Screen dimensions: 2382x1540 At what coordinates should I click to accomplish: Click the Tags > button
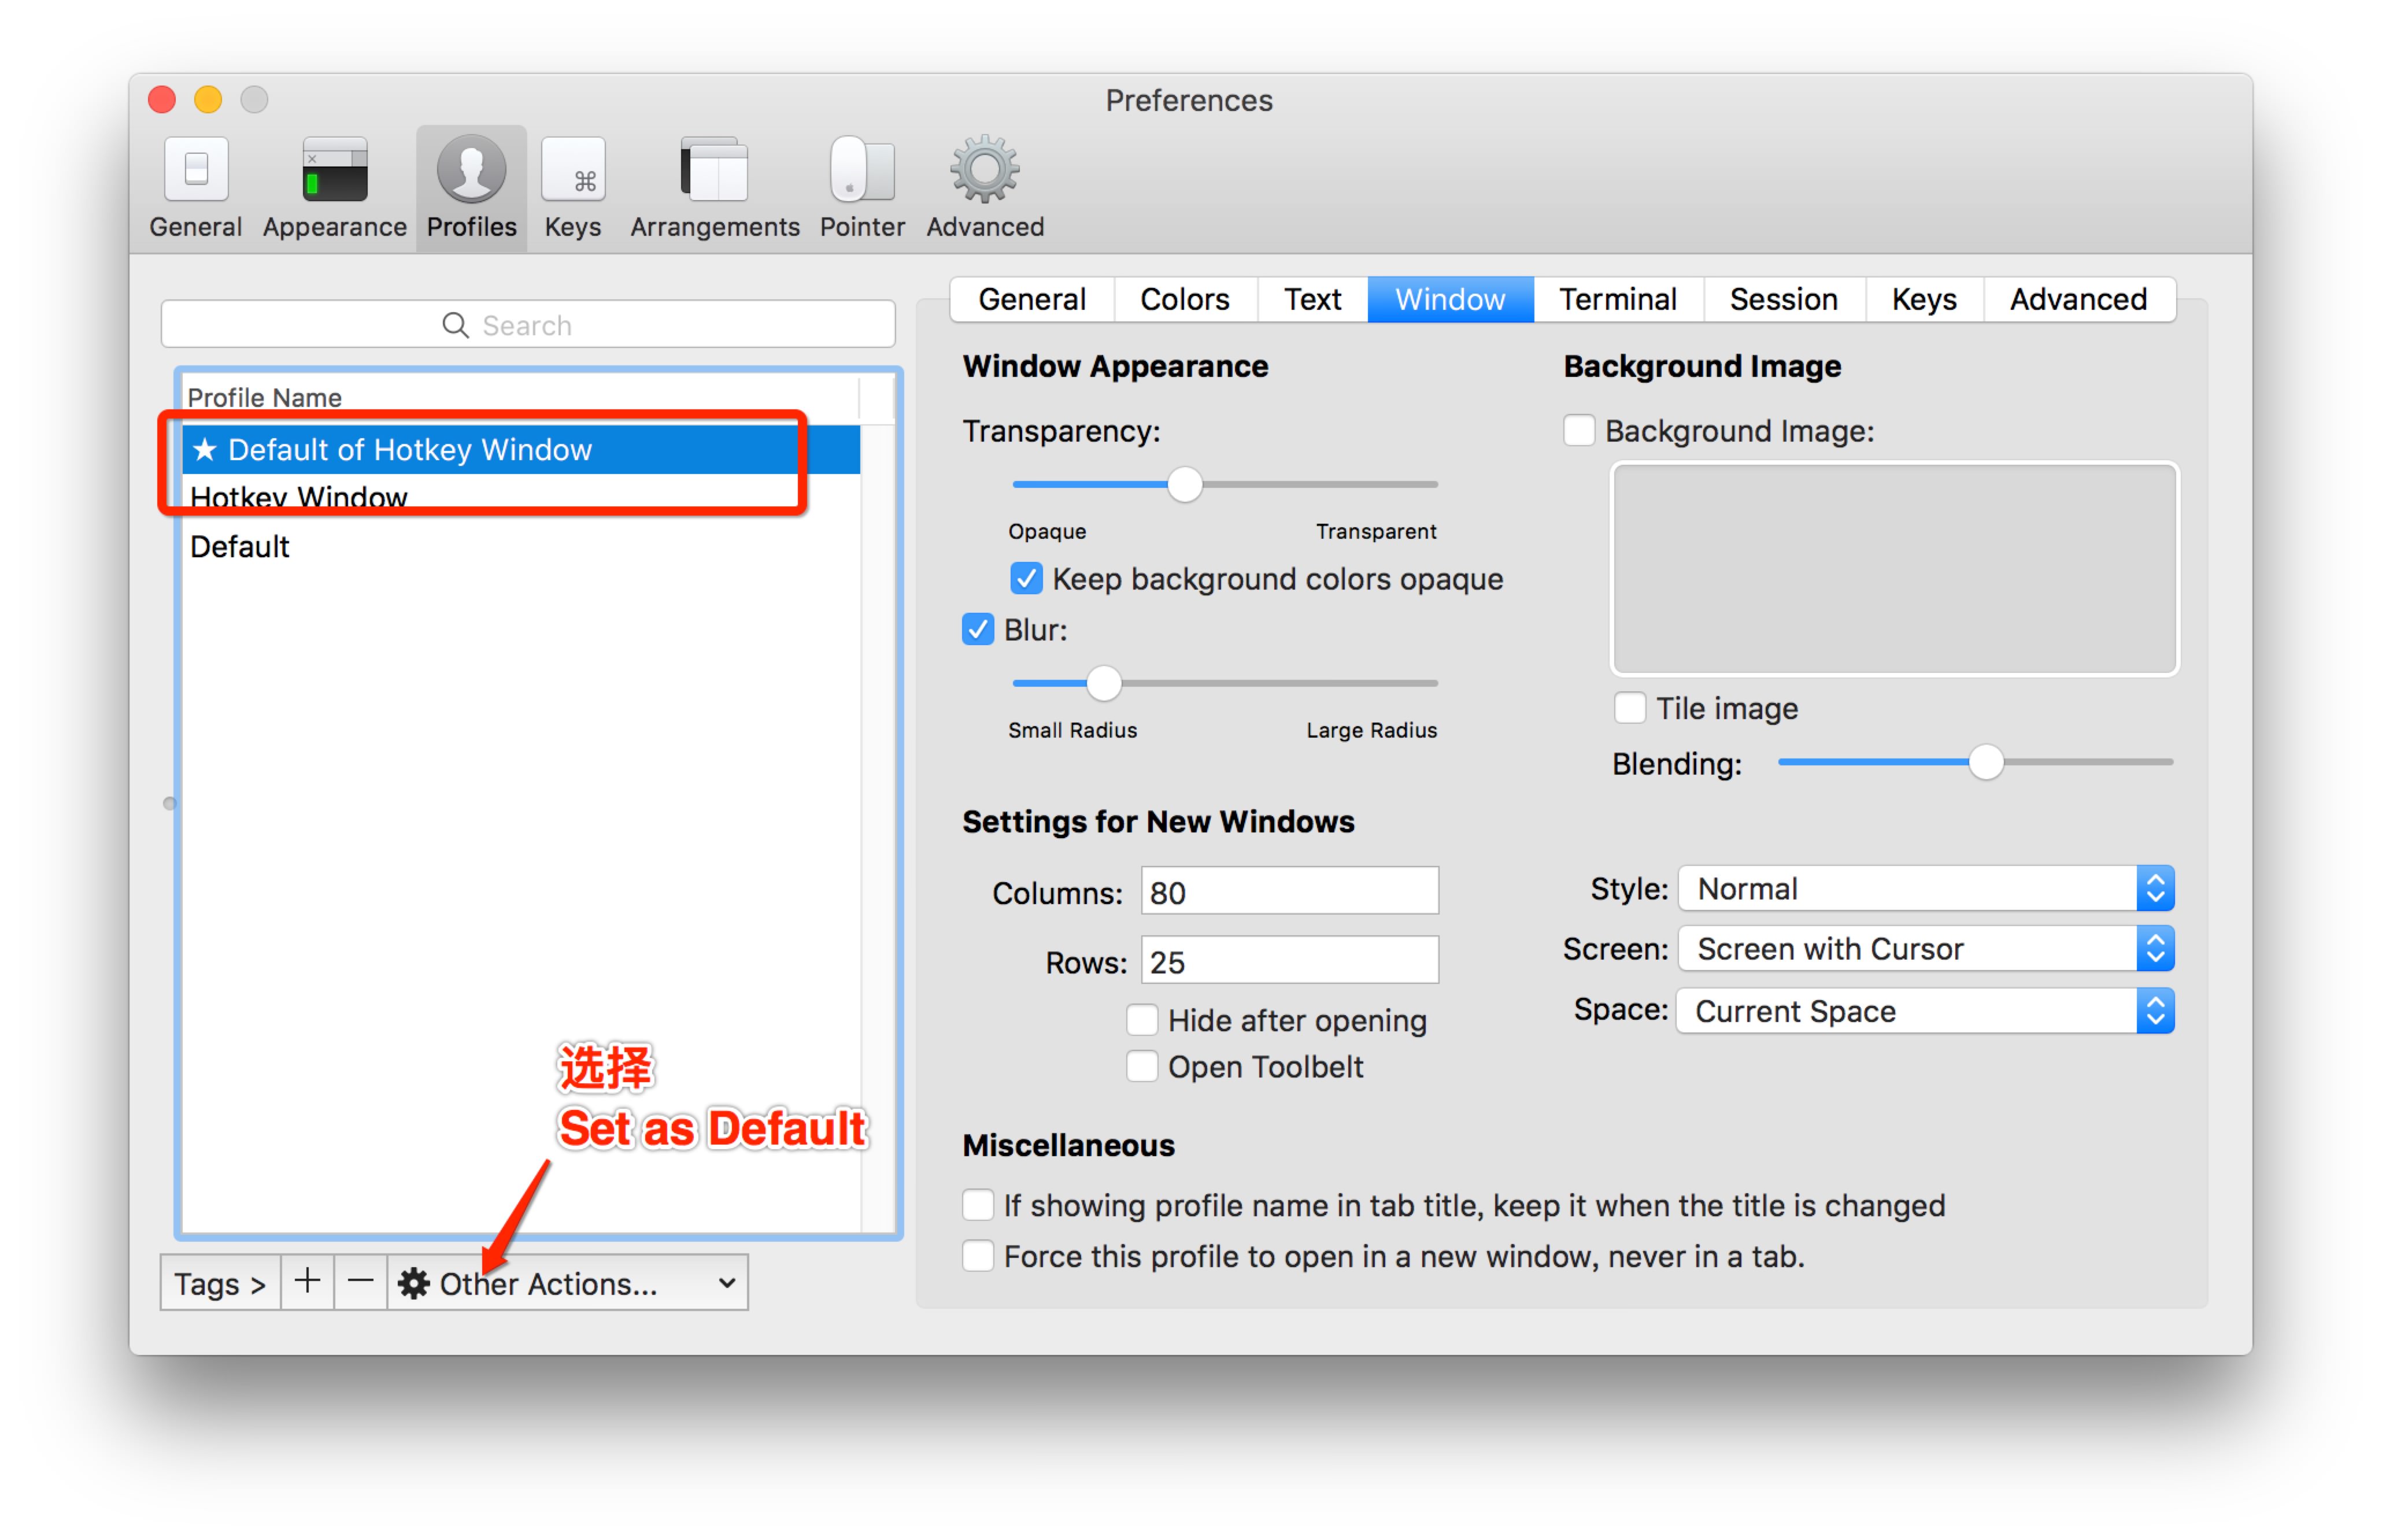click(x=220, y=1283)
